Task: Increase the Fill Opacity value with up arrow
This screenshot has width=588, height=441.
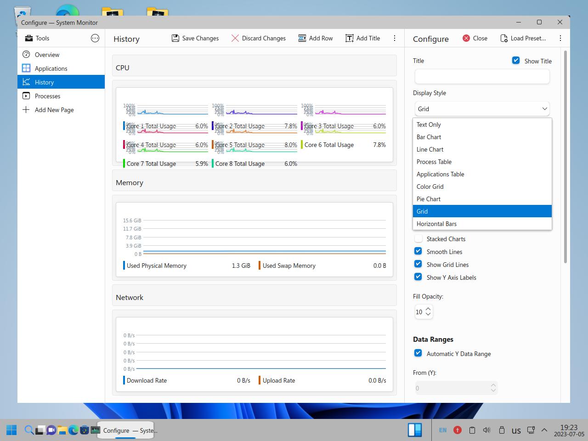Action: (428, 309)
